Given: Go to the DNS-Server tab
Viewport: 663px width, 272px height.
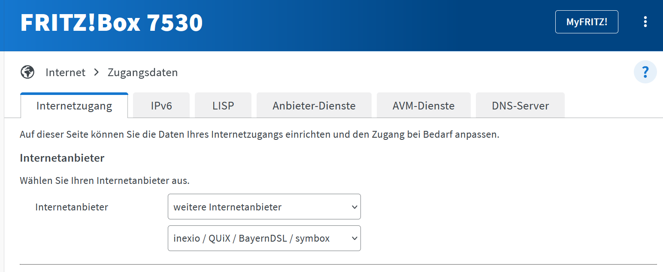Looking at the screenshot, I should pos(520,106).
